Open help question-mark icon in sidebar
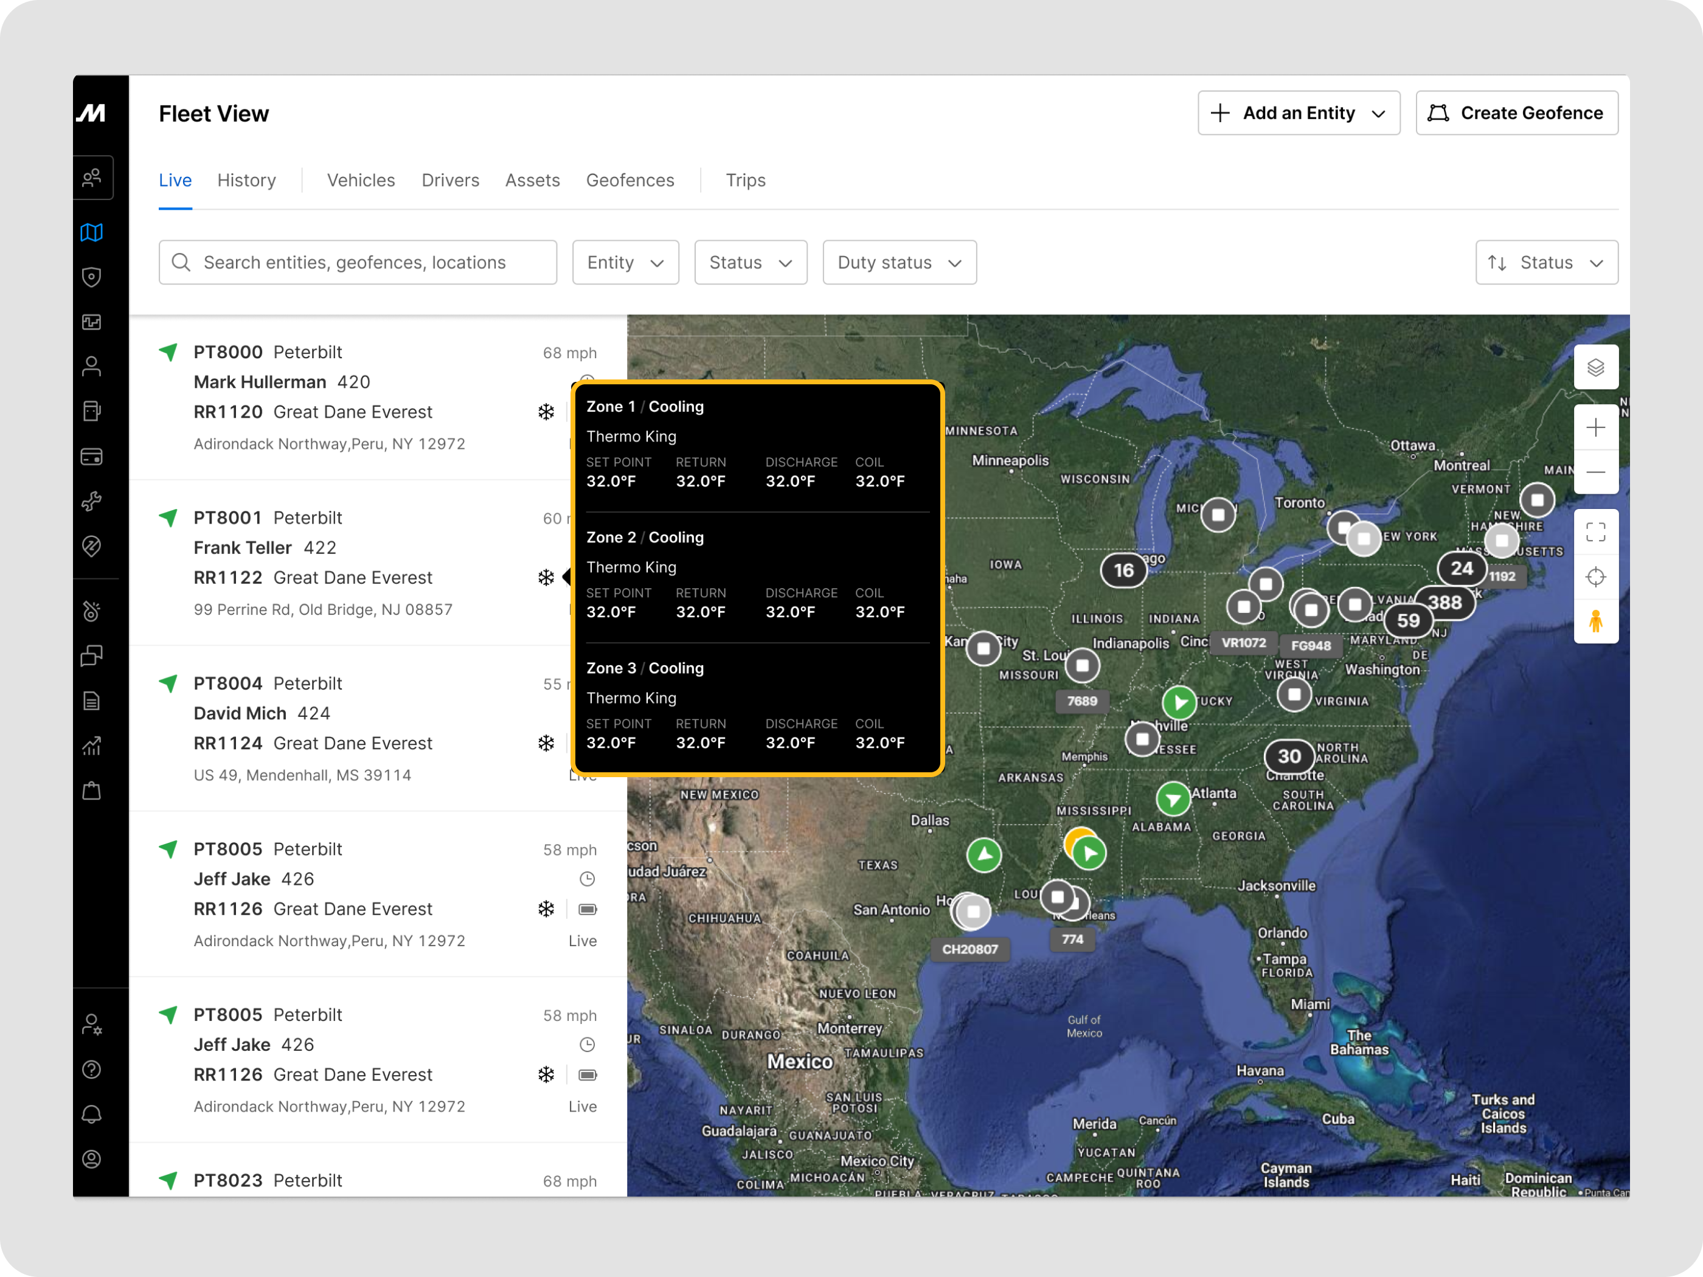Viewport: 1703px width, 1277px height. (x=92, y=1069)
